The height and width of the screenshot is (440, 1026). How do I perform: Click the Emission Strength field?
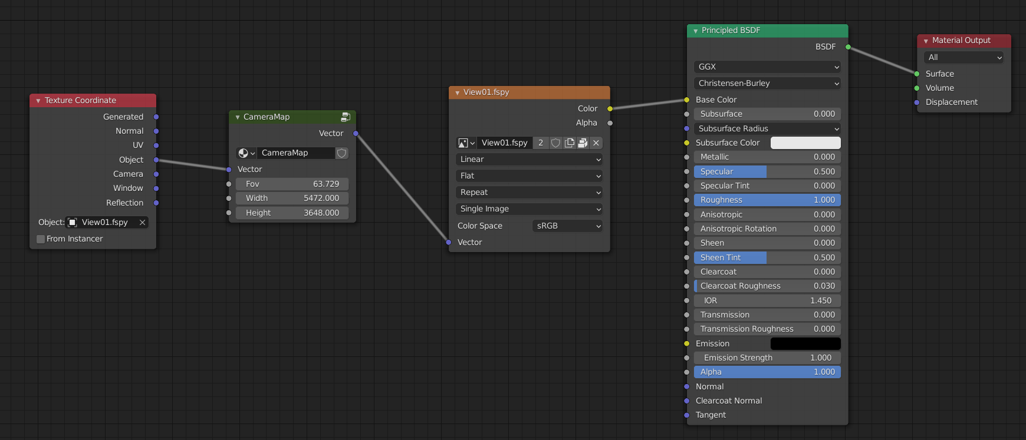pos(767,358)
